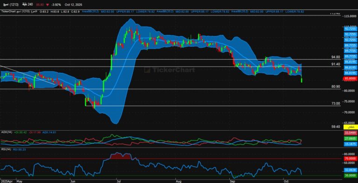358x183 pixels.
Task: Click the red 85.8000 current price tag
Action: (x=351, y=78)
